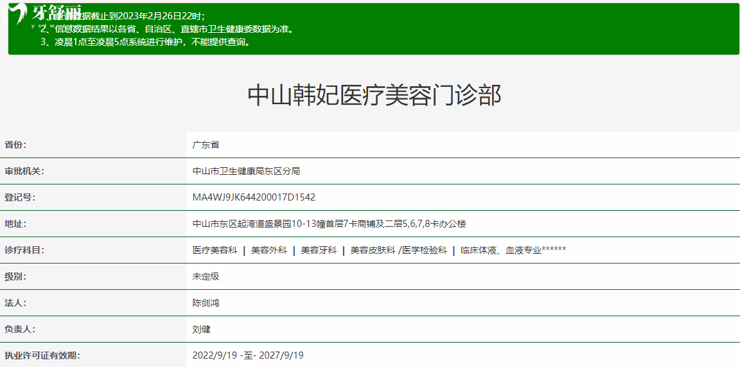Click registration number MA4WJ9JK644200017D1542
This screenshot has height=367, width=740.
pyautogui.click(x=254, y=197)
